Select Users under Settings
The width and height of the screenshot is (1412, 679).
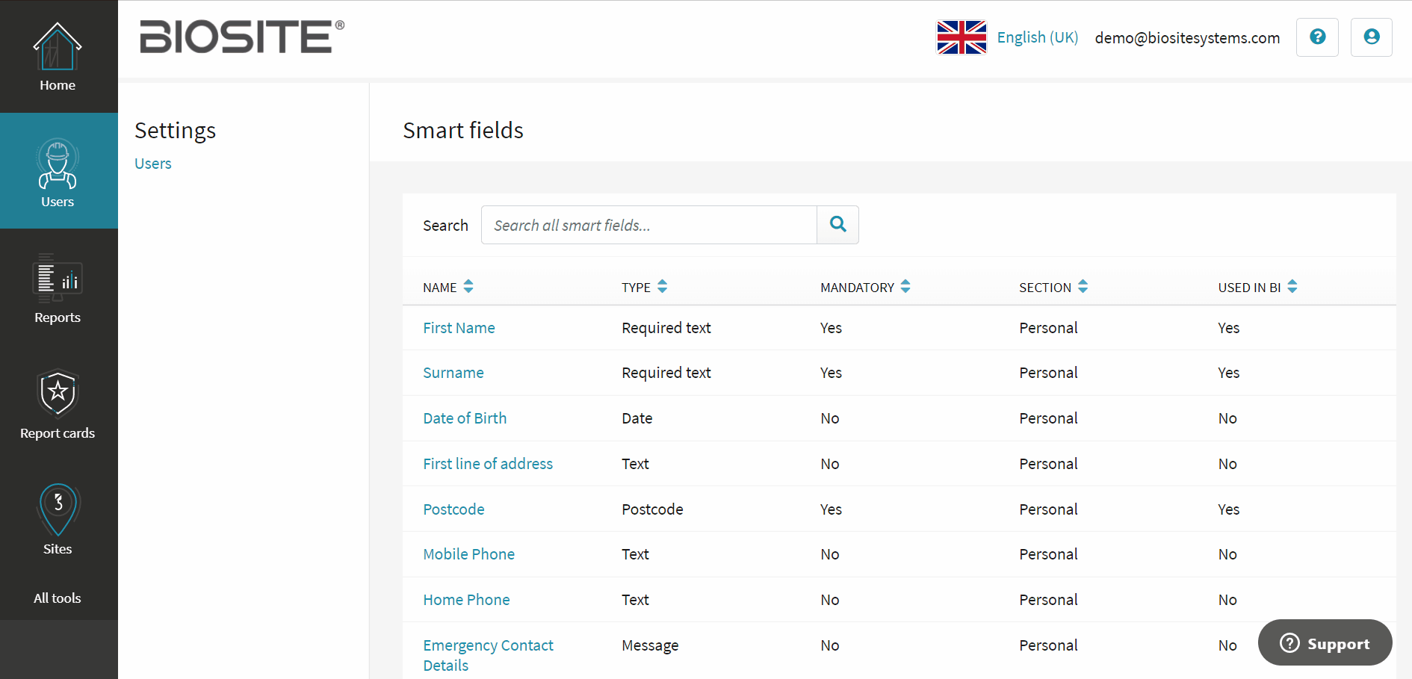pyautogui.click(x=153, y=164)
